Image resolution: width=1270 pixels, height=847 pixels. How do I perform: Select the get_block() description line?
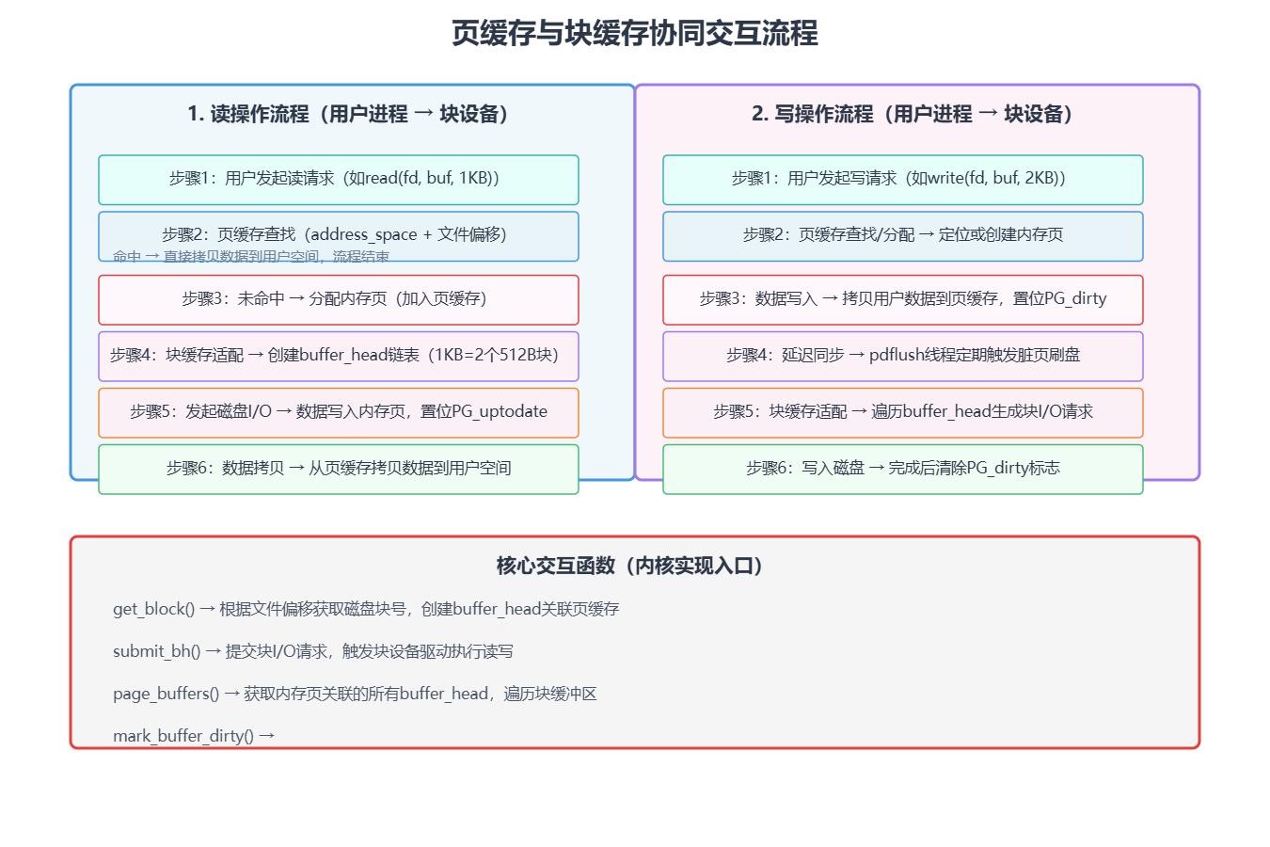pos(366,609)
